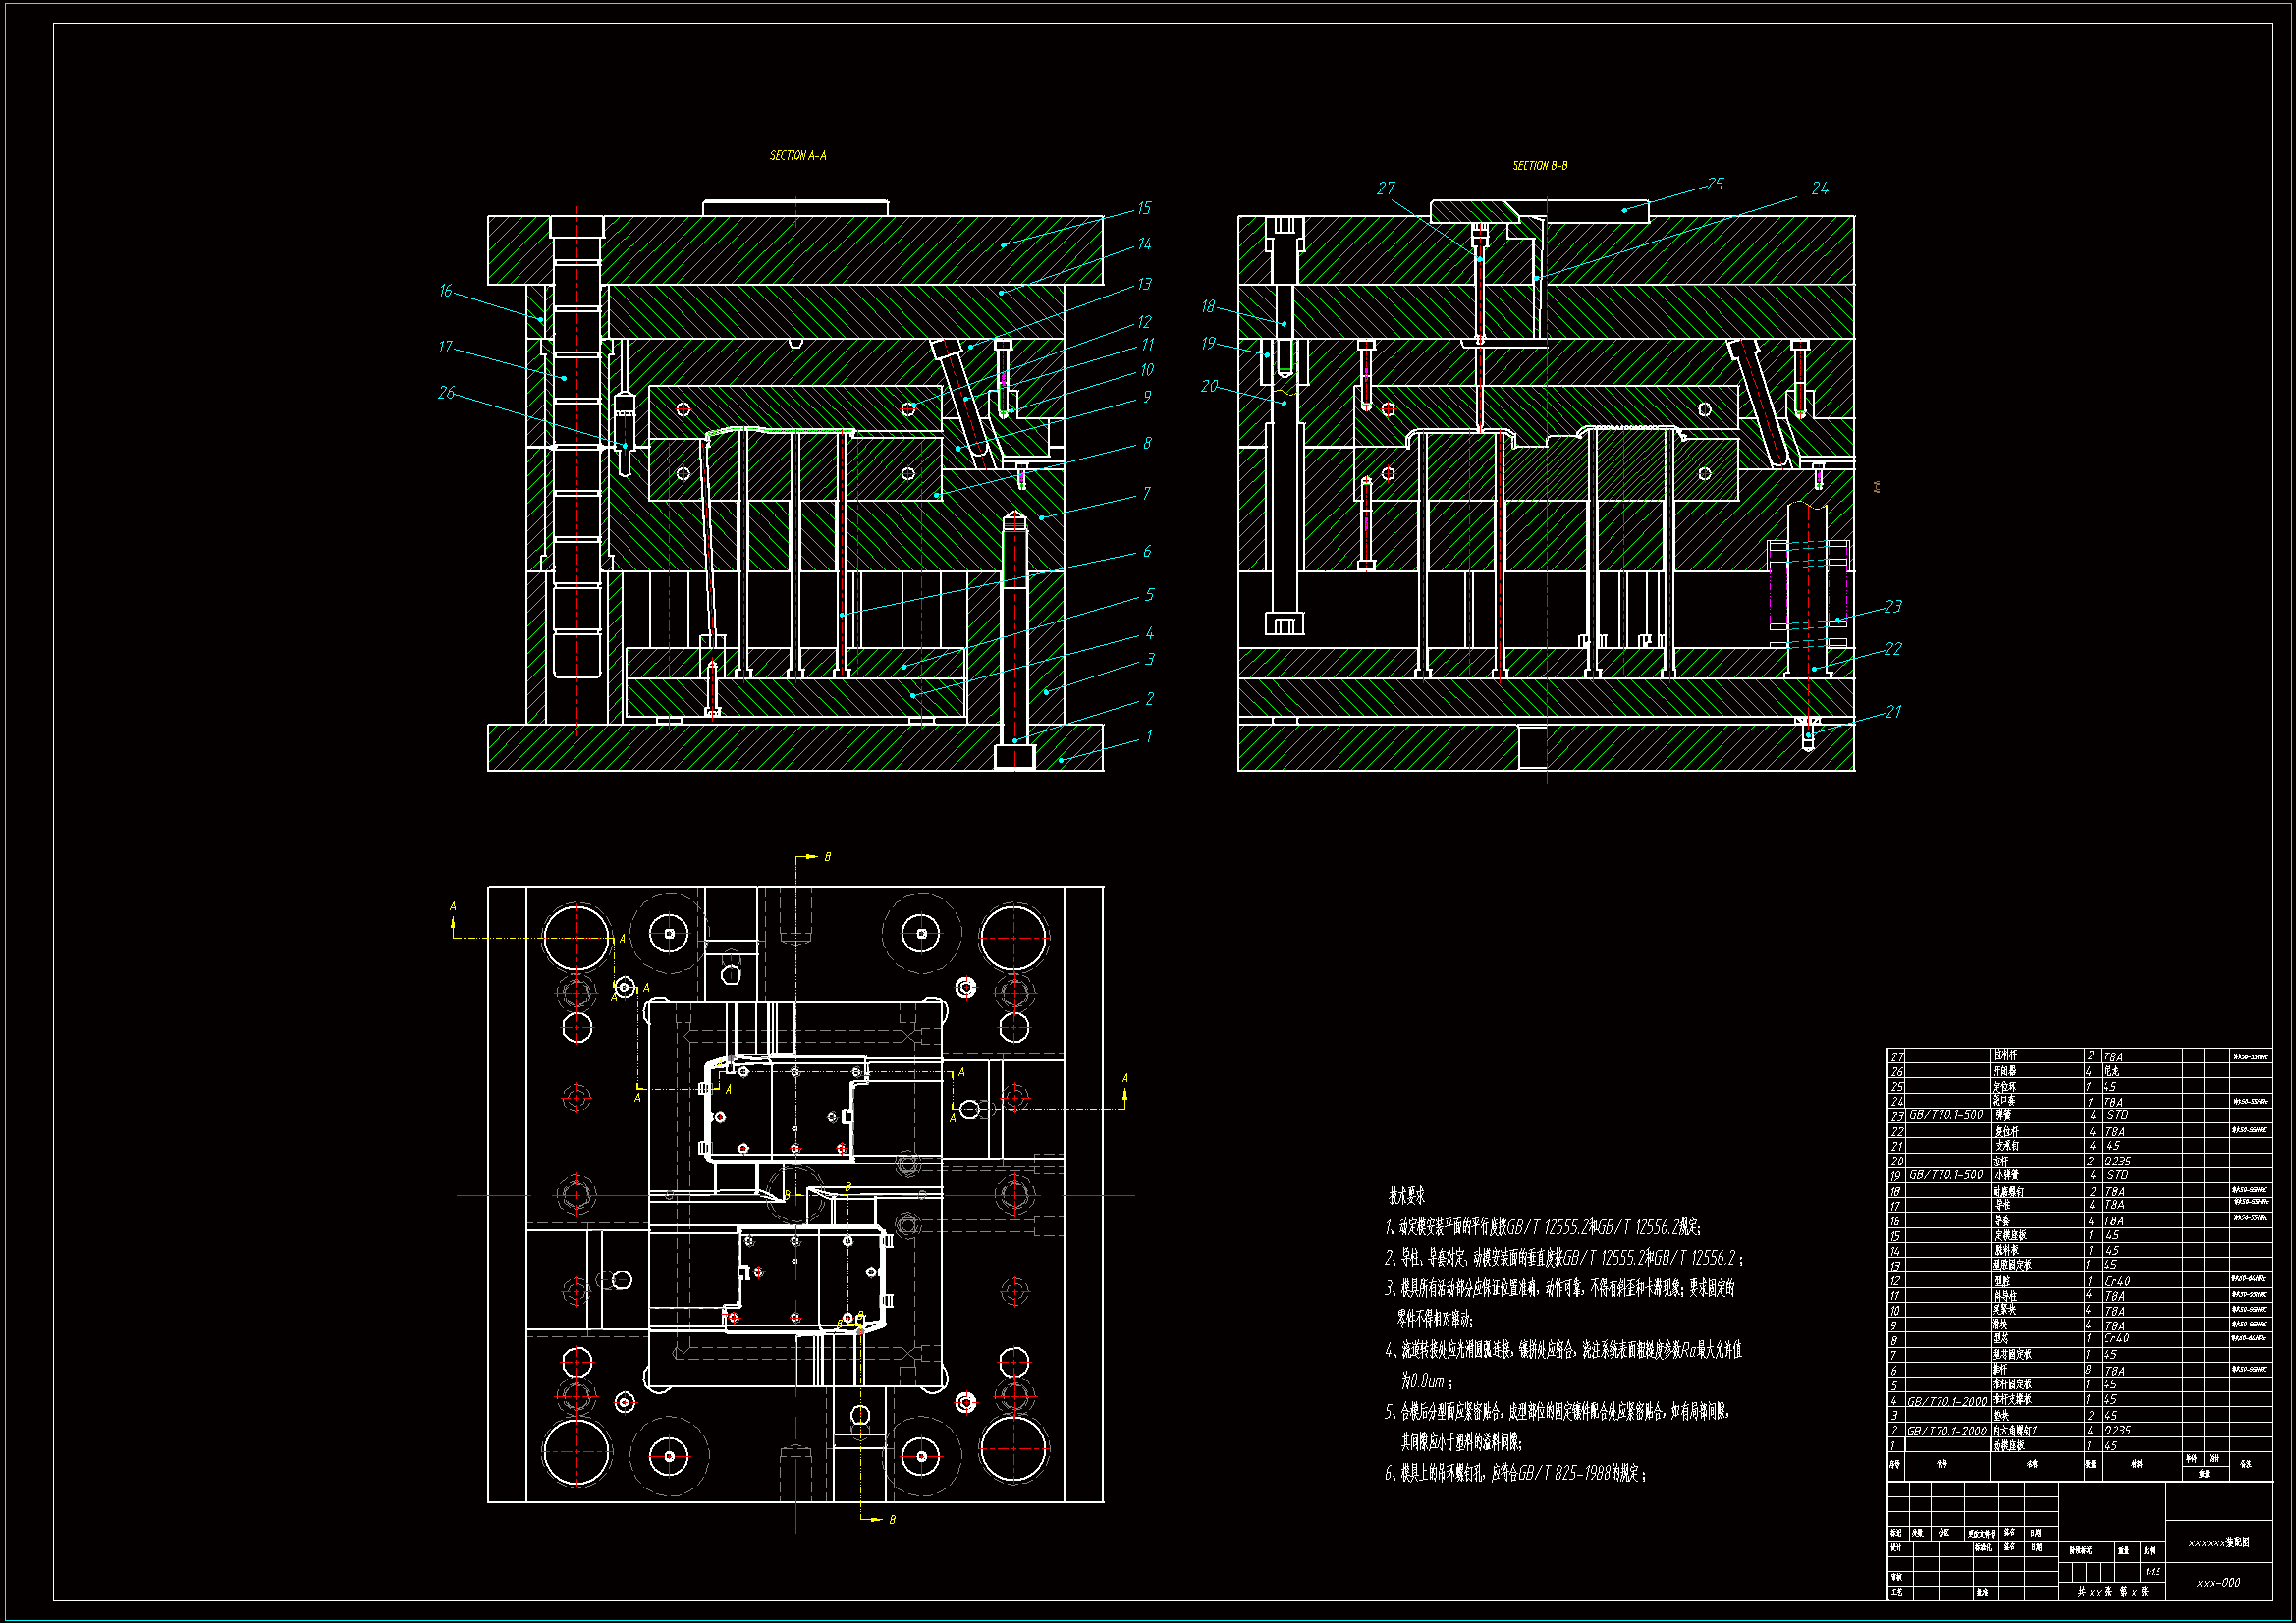Click the B cutting-plane marker at plan top
This screenshot has width=2296, height=1623.
827,857
